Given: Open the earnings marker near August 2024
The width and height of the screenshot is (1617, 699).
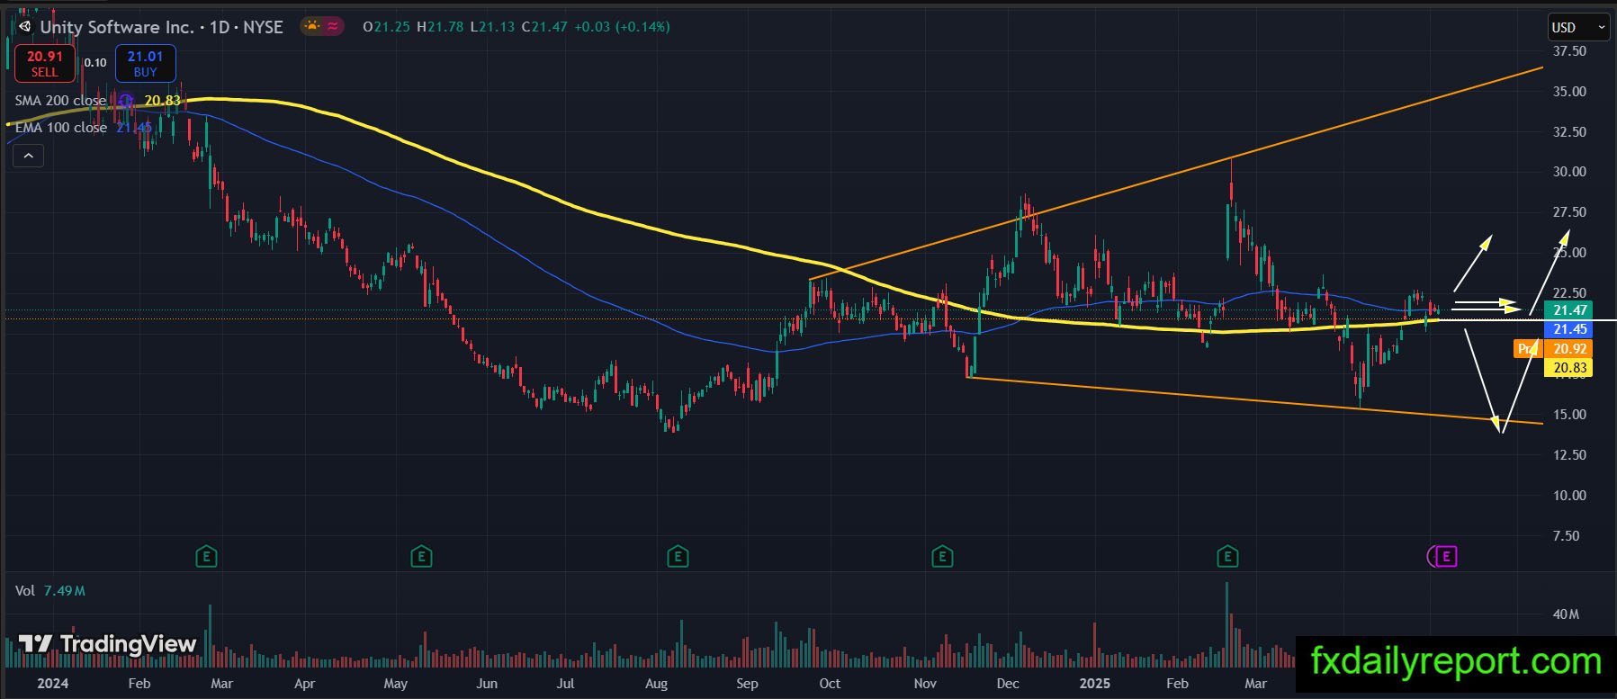Looking at the screenshot, I should pyautogui.click(x=678, y=557).
